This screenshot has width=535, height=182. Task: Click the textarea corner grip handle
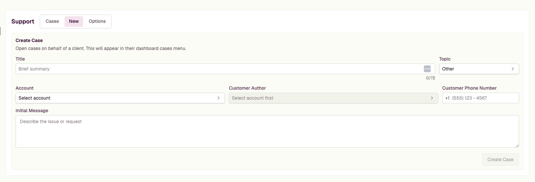[517, 145]
